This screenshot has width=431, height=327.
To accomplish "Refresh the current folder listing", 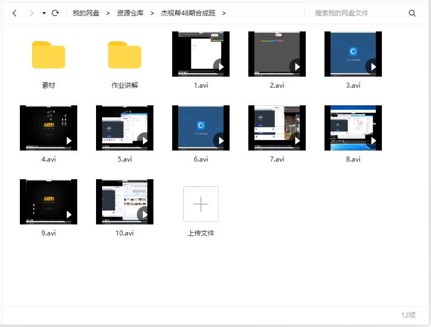I will click(55, 13).
